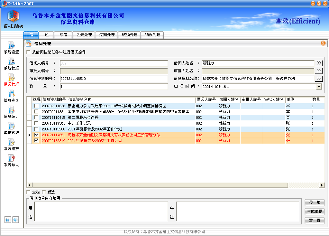Click the 单位 column header

[298, 99]
